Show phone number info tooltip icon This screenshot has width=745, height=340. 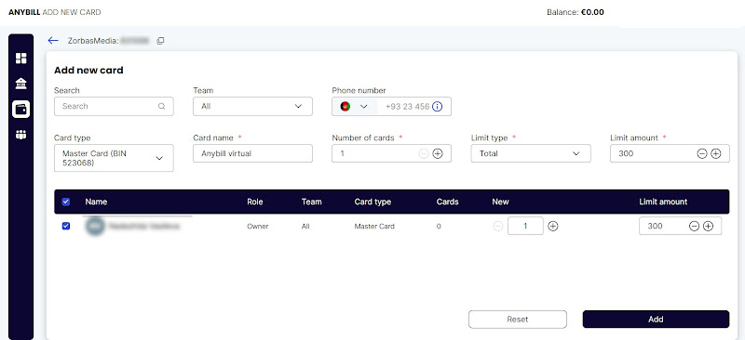click(x=437, y=107)
